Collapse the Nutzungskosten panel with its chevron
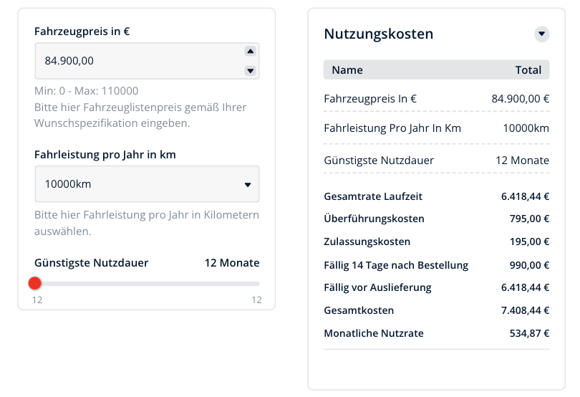The width and height of the screenshot is (580, 397). click(x=541, y=34)
